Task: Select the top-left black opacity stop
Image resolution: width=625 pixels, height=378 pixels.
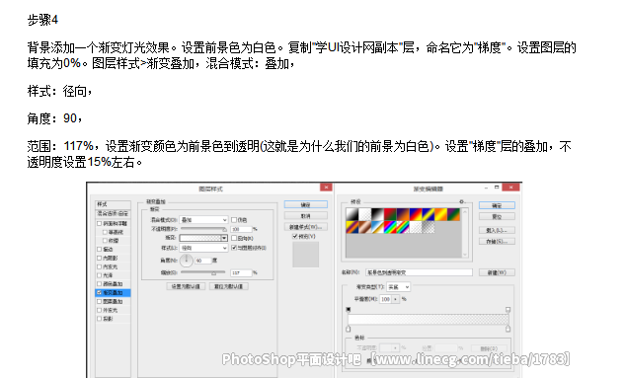Action: [348, 310]
